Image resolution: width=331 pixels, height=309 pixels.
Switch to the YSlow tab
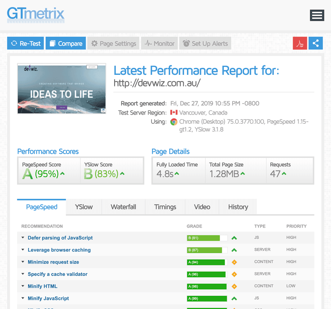point(84,207)
